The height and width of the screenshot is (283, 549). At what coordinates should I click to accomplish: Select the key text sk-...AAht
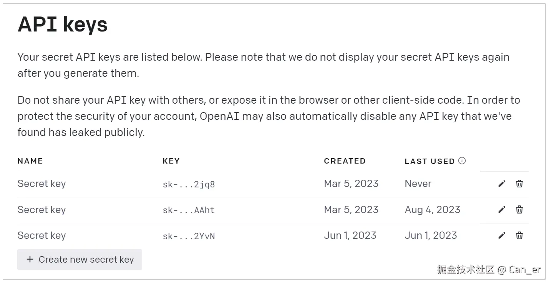[x=189, y=210]
